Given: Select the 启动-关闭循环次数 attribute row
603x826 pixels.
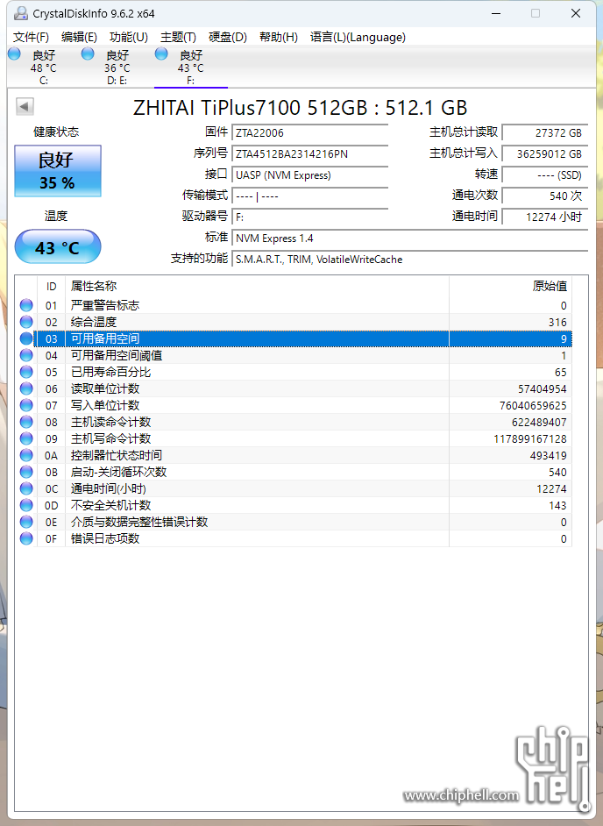Looking at the screenshot, I should [x=294, y=472].
